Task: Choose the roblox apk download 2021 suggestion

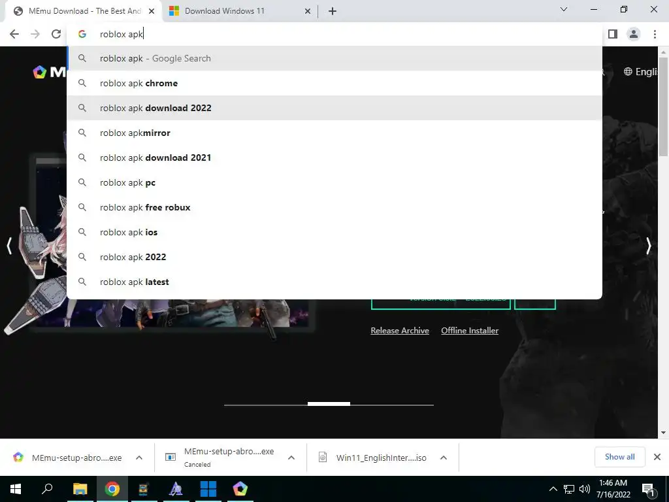Action: (x=334, y=158)
